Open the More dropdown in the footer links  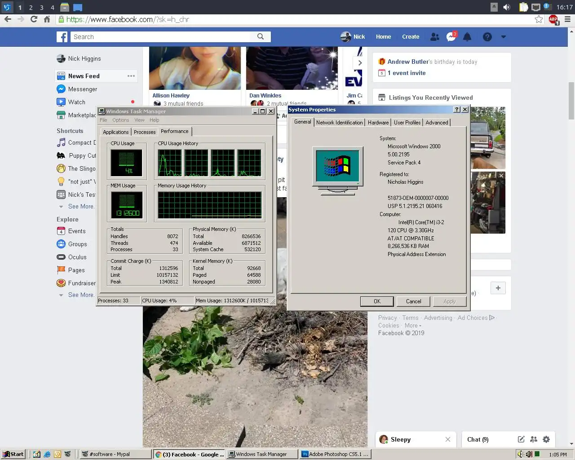click(413, 326)
